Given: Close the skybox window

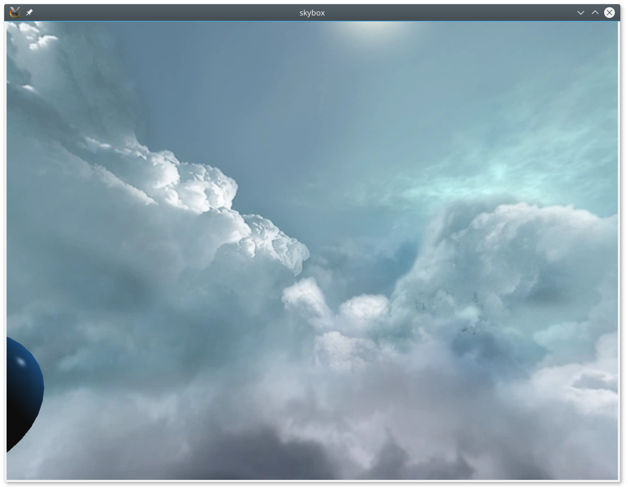Looking at the screenshot, I should pos(609,13).
